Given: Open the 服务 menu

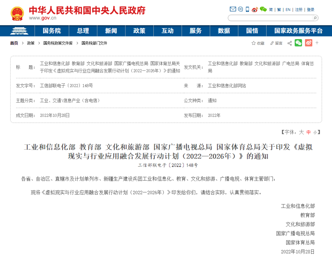Looking at the screenshot, I should [196, 31].
